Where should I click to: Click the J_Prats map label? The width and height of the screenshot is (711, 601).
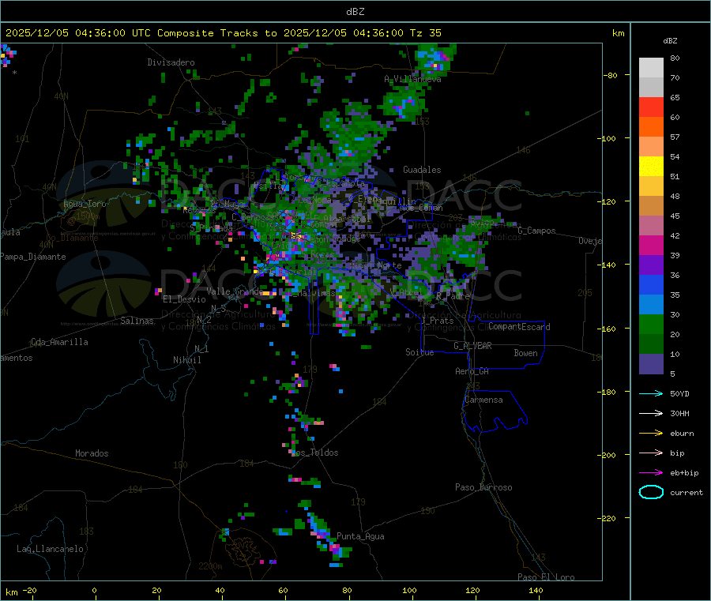437,321
